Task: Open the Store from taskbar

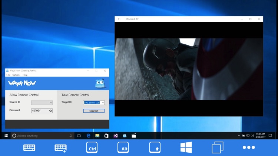Action: pyautogui.click(x=106, y=136)
